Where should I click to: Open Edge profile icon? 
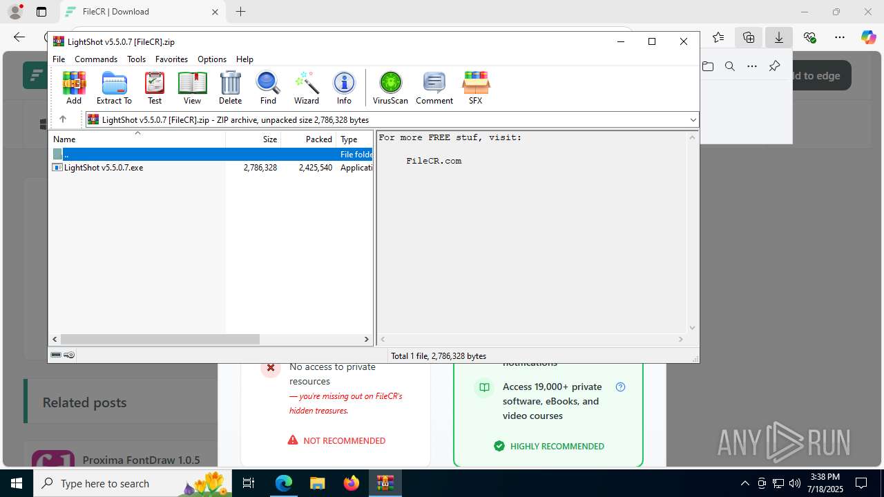point(15,12)
